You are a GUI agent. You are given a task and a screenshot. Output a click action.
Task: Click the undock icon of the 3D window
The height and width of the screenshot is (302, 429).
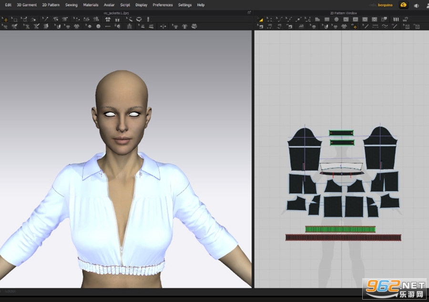tap(249, 12)
